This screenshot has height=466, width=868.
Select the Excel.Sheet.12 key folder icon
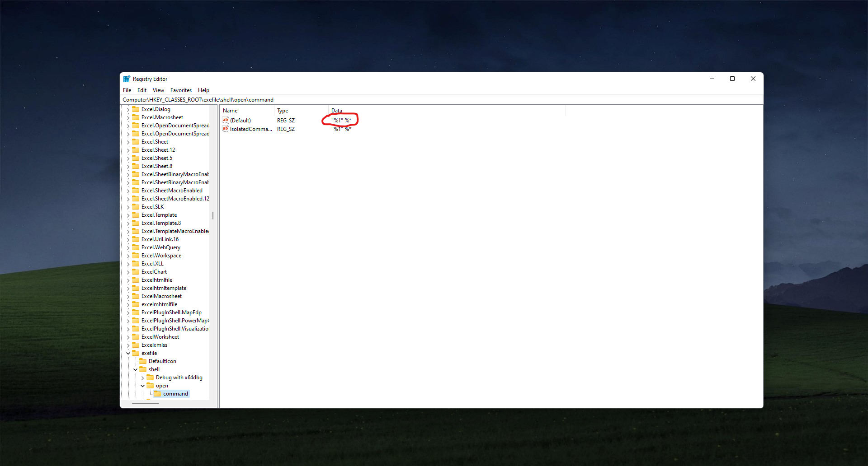[x=136, y=150]
